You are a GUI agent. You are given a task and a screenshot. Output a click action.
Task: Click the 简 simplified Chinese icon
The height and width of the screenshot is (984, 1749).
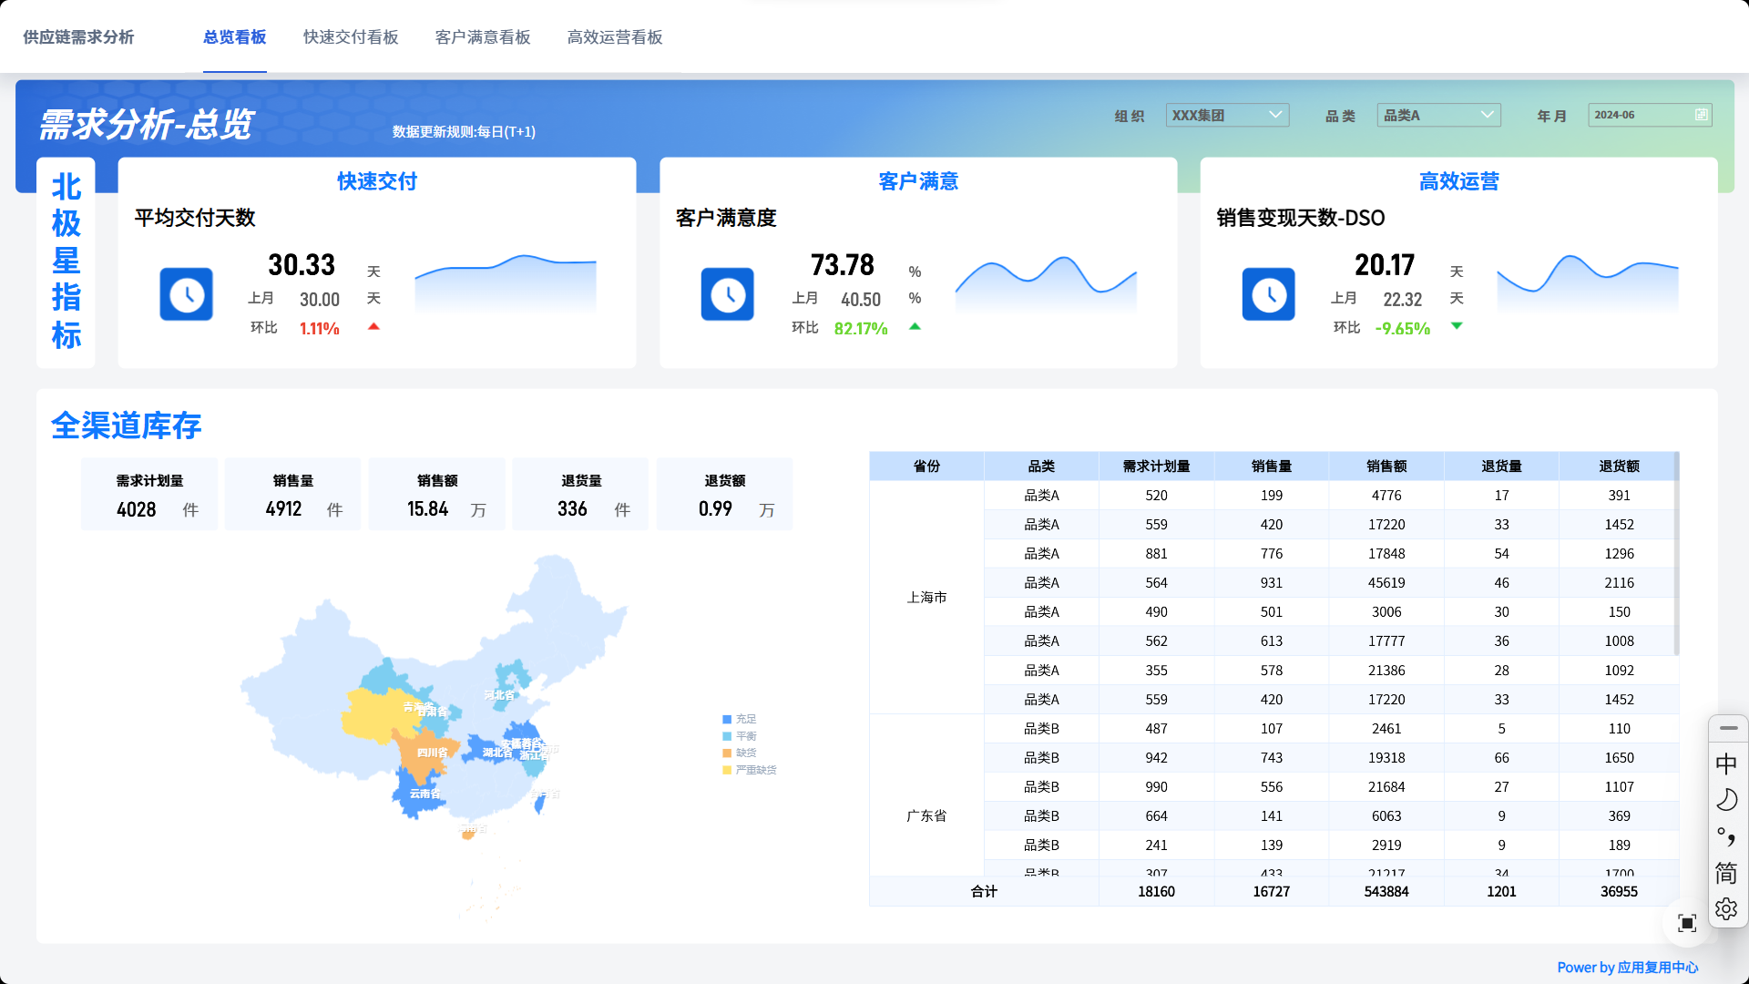click(x=1726, y=873)
